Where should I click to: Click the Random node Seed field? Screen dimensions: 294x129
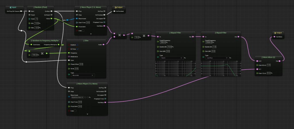36,19
